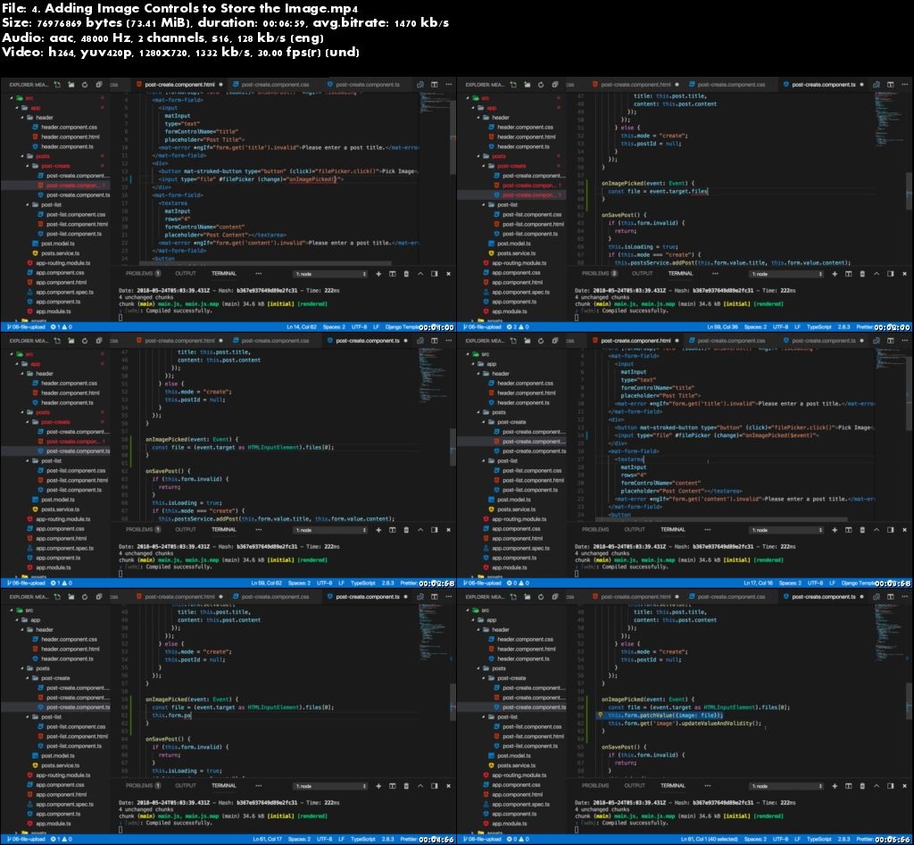Split the terminal in the 00:02:58 frame
Screen dimensions: 914x845
393,530
